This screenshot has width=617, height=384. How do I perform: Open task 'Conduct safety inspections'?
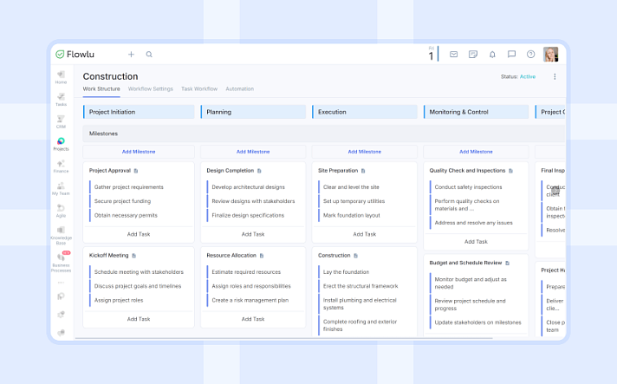pyautogui.click(x=468, y=187)
